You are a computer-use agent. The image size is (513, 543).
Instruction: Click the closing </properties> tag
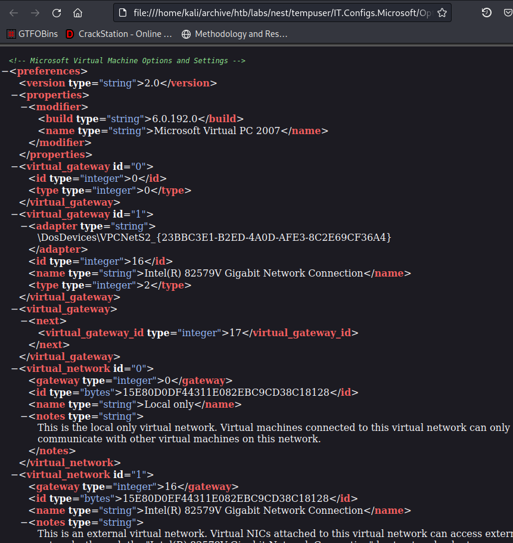coord(55,155)
